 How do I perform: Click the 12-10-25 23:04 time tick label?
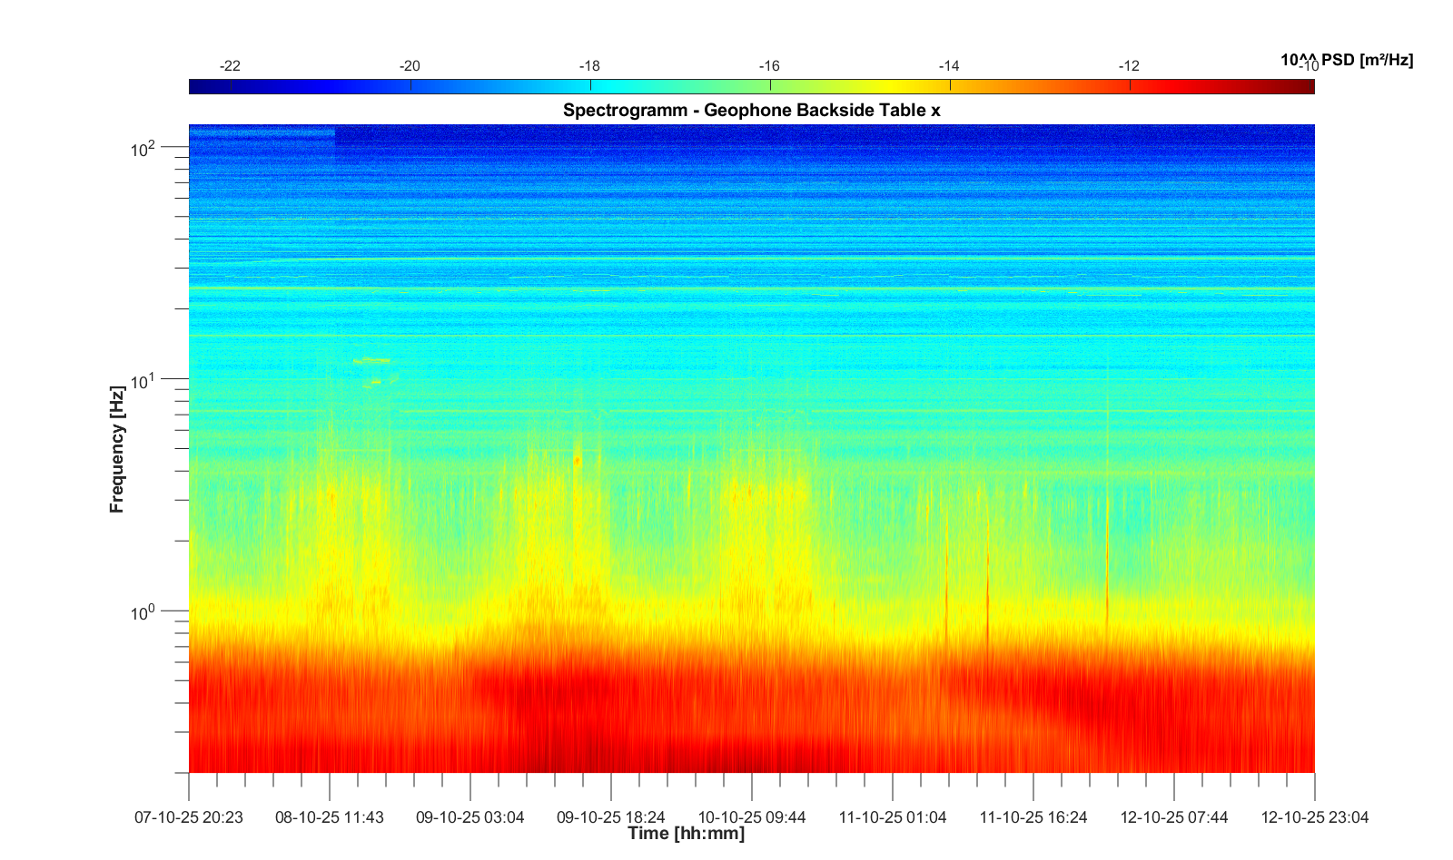tap(1314, 817)
